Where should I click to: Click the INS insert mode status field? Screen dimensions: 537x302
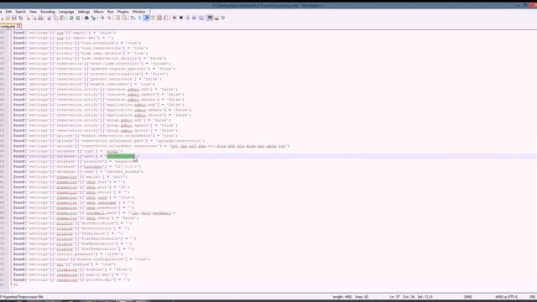pyautogui.click(x=533, y=297)
